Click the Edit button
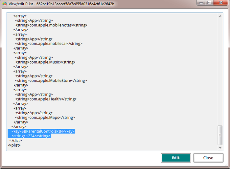Screen dimensions: 230x169 pyautogui.click(x=176, y=158)
